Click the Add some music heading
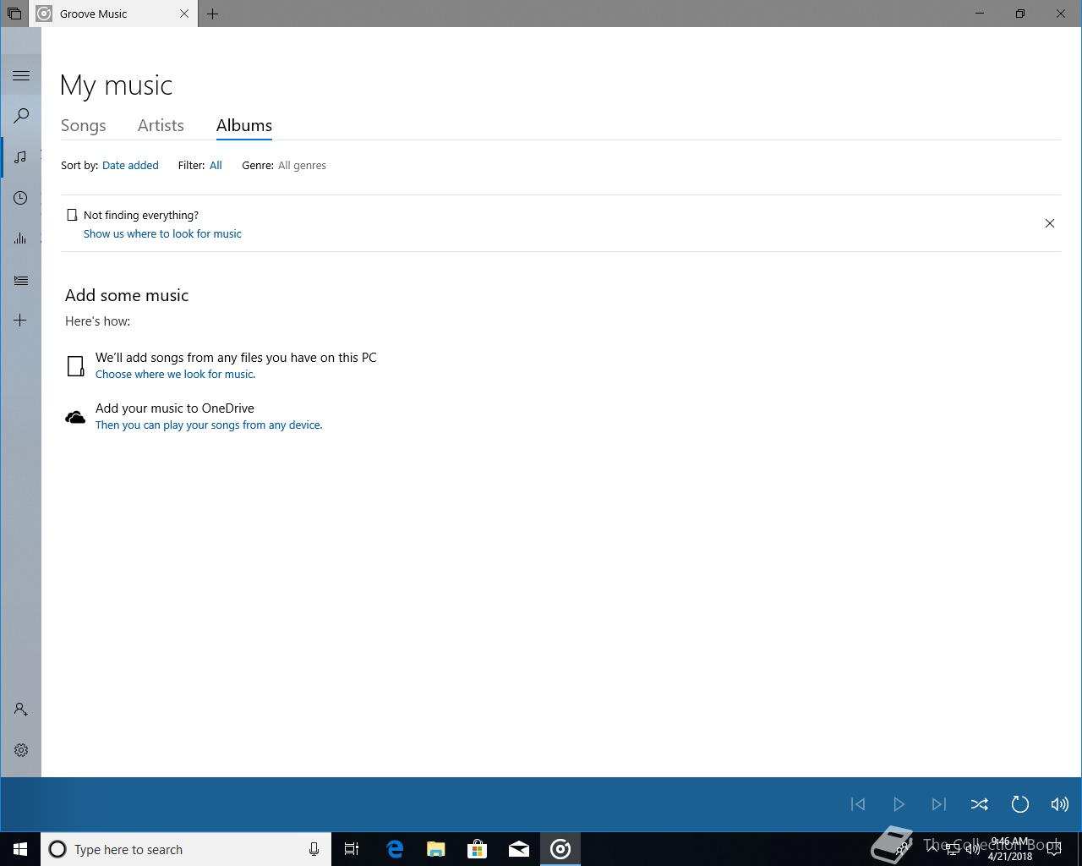This screenshot has height=866, width=1082. (x=127, y=295)
